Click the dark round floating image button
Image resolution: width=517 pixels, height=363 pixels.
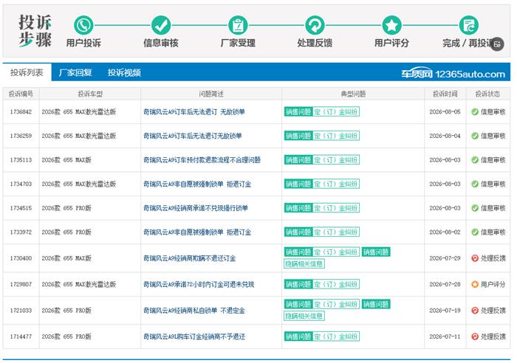click(x=497, y=44)
